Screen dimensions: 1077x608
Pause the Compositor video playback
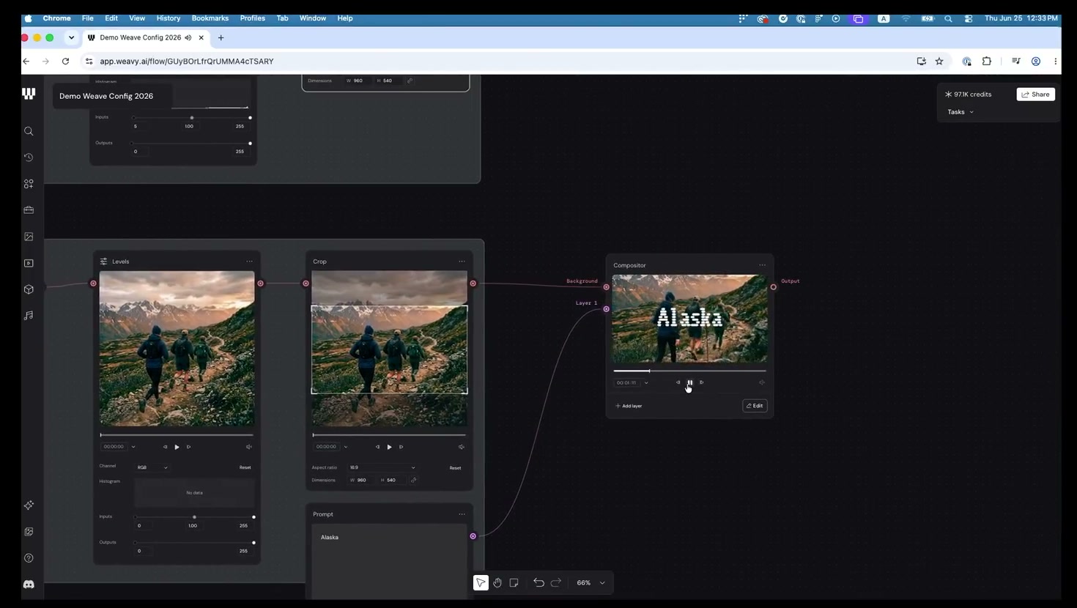(689, 382)
